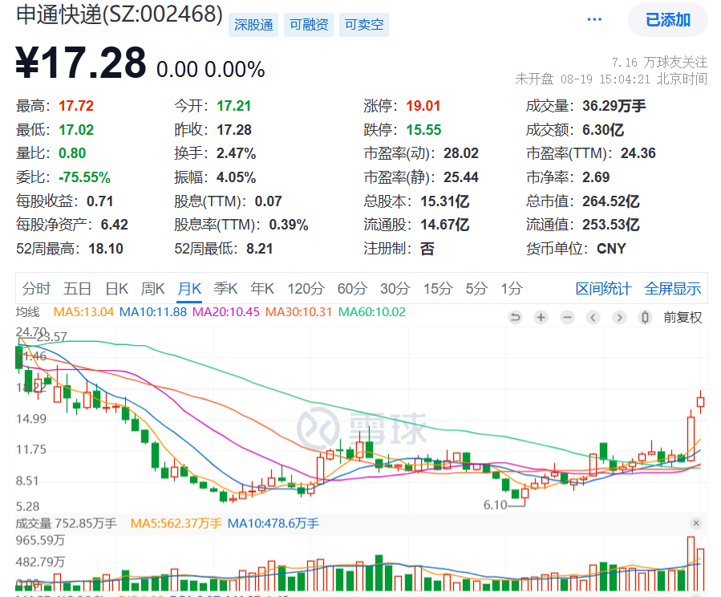Click the 股息率(TTM) value 0.39%
Screen dimensions: 721x597
289,225
